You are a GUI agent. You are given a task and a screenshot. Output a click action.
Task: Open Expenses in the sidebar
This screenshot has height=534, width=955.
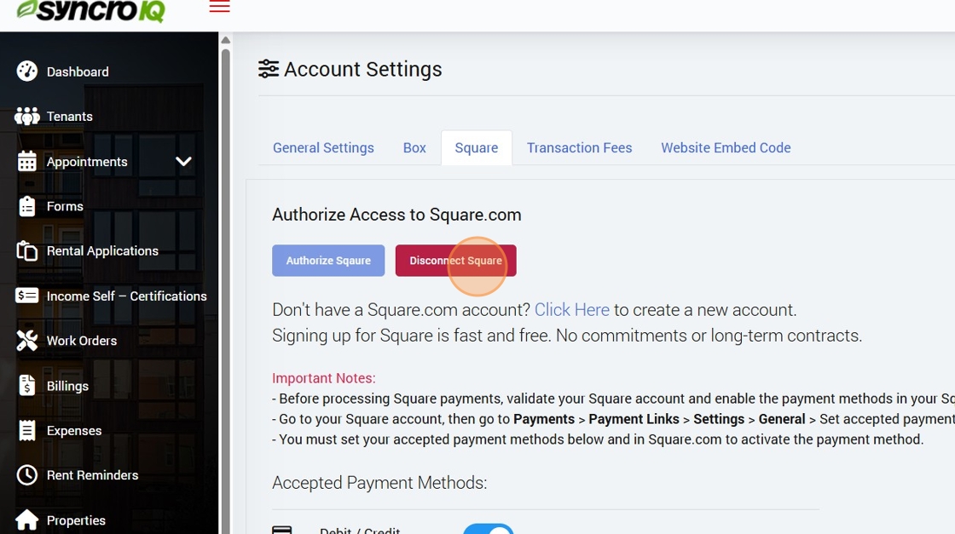[x=74, y=430]
